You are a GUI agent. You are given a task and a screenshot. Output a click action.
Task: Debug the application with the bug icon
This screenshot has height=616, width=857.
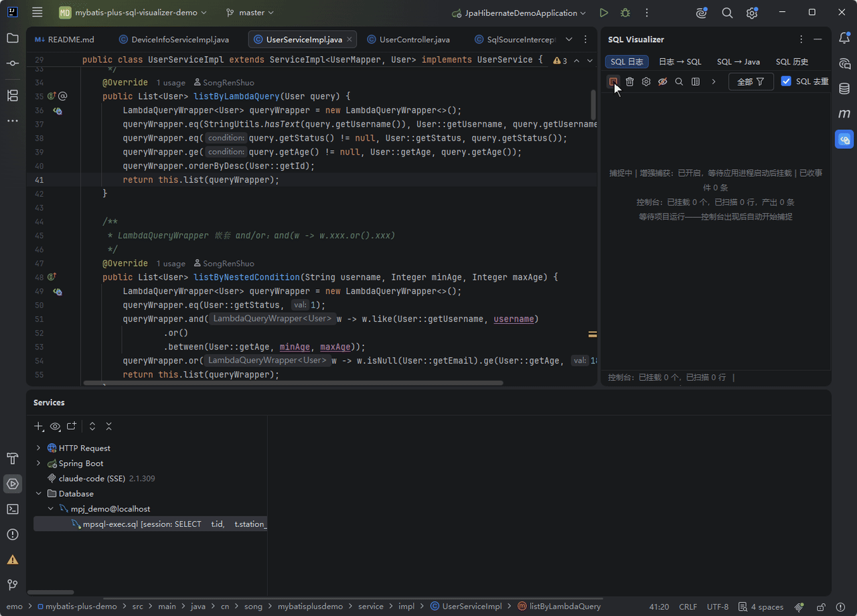[x=625, y=13]
